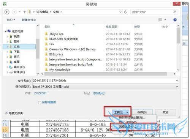
Task: Click file list horizontal scrollbar
Action: [x=106, y=74]
